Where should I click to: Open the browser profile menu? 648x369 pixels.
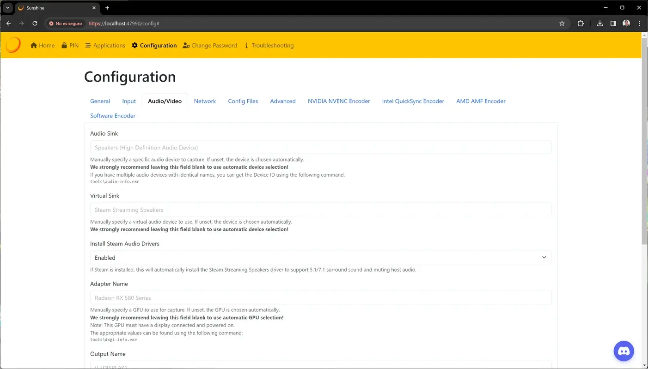point(626,23)
